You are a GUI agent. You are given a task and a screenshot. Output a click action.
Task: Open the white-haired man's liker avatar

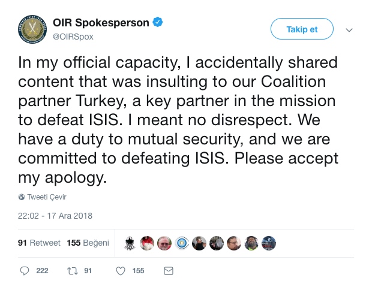pyautogui.click(x=164, y=243)
